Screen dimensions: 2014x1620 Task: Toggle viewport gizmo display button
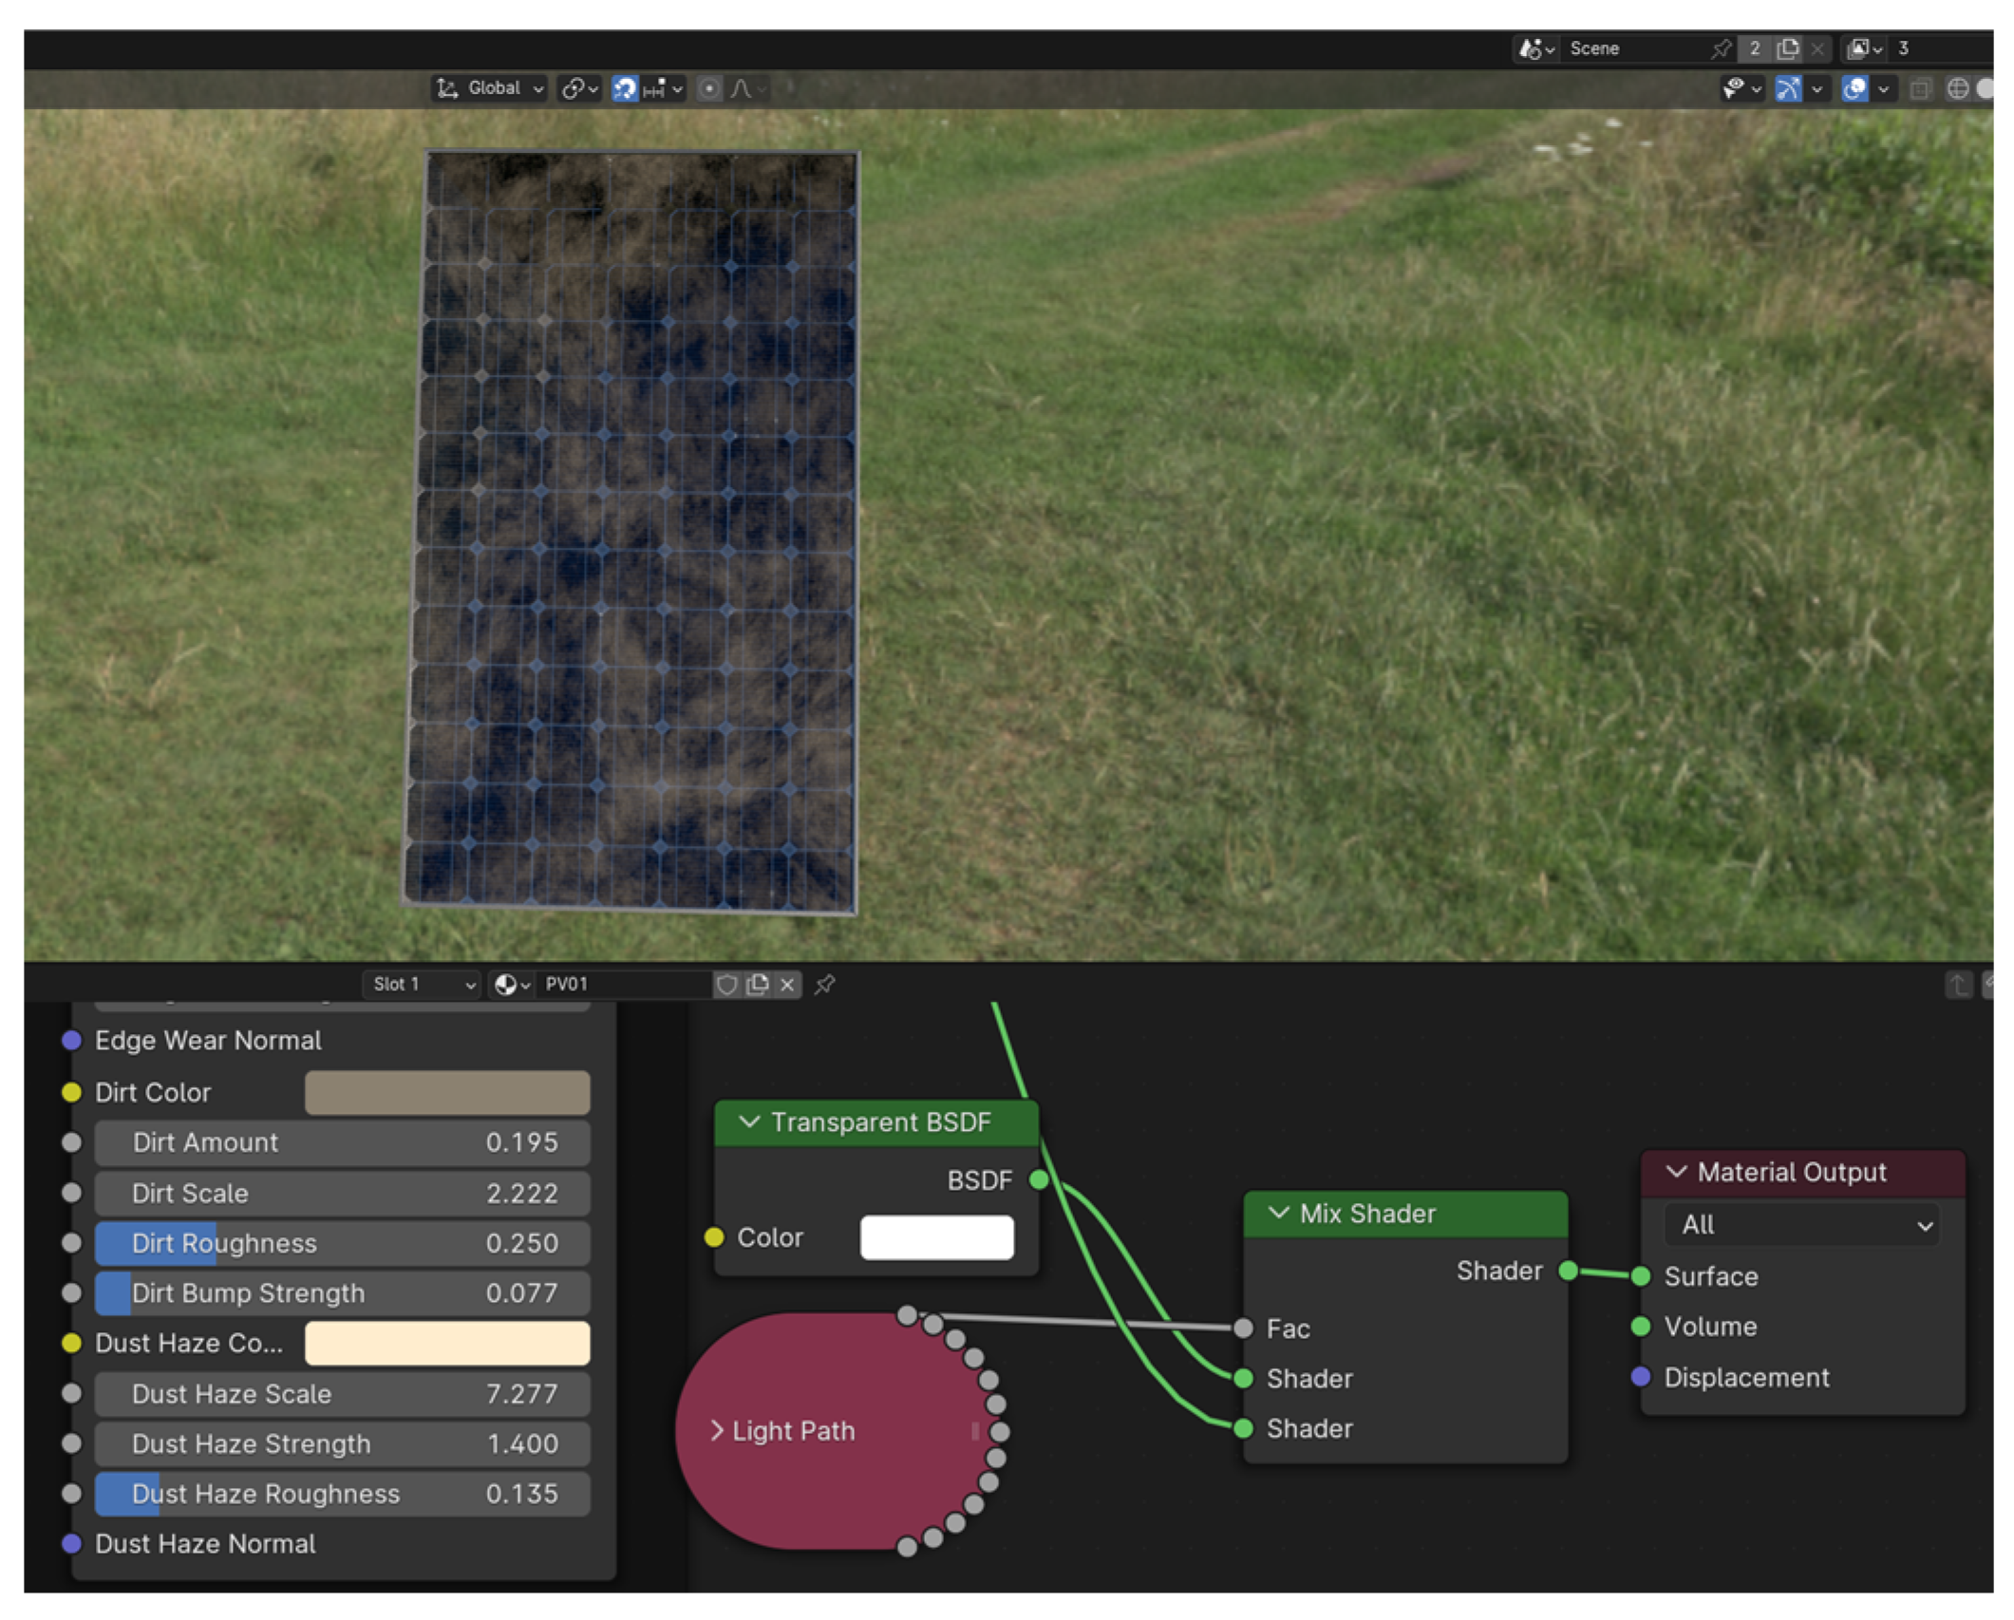click(x=1788, y=88)
